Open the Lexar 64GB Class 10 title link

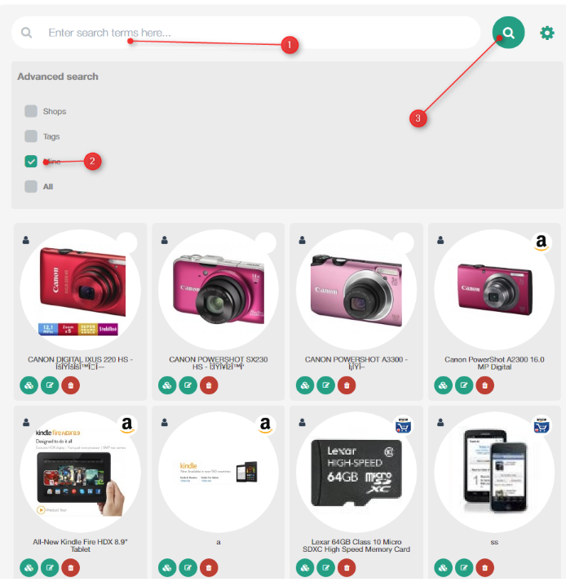point(356,545)
